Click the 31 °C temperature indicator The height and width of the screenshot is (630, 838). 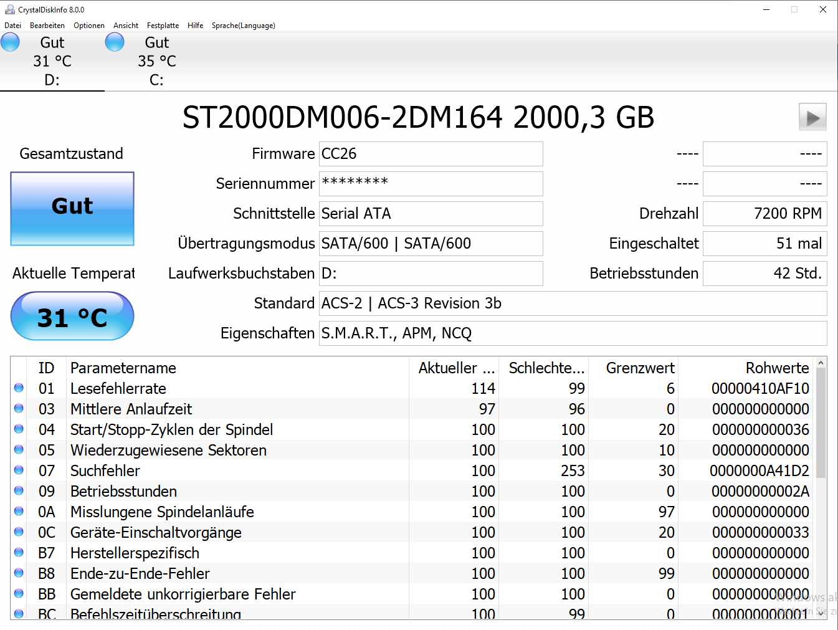coord(72,317)
